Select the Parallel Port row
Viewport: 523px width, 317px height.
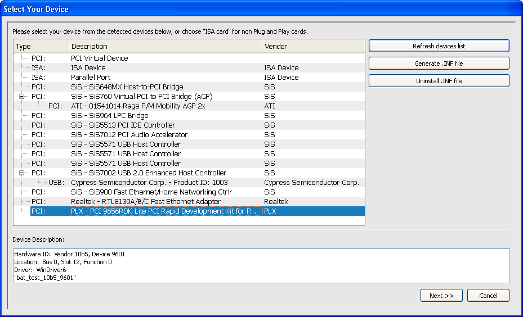(189, 77)
